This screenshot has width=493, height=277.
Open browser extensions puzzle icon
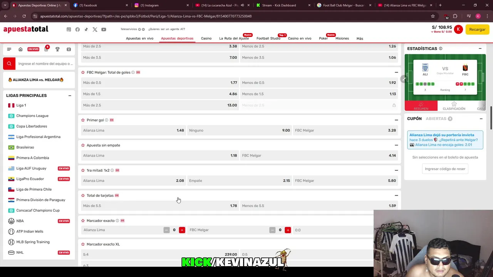(455, 16)
